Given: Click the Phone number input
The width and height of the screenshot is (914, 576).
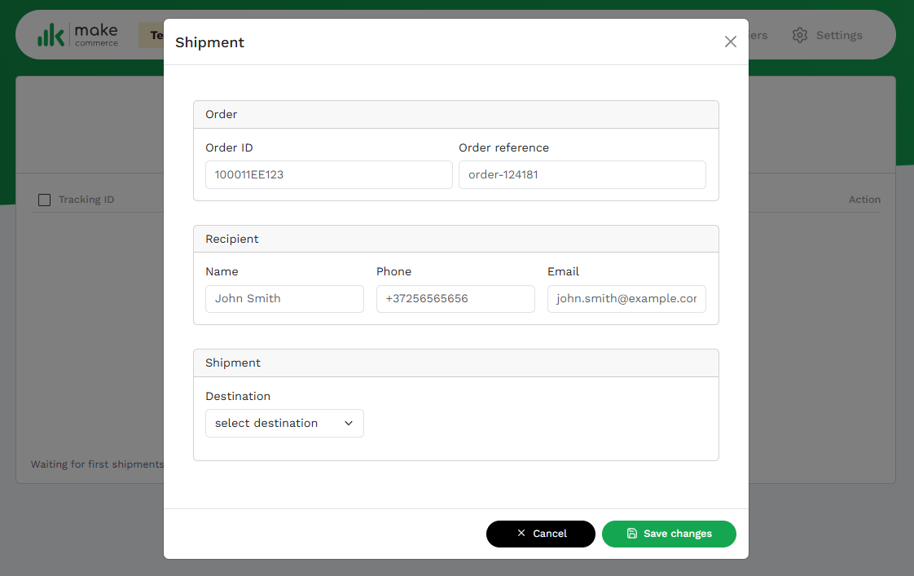Looking at the screenshot, I should pos(455,299).
